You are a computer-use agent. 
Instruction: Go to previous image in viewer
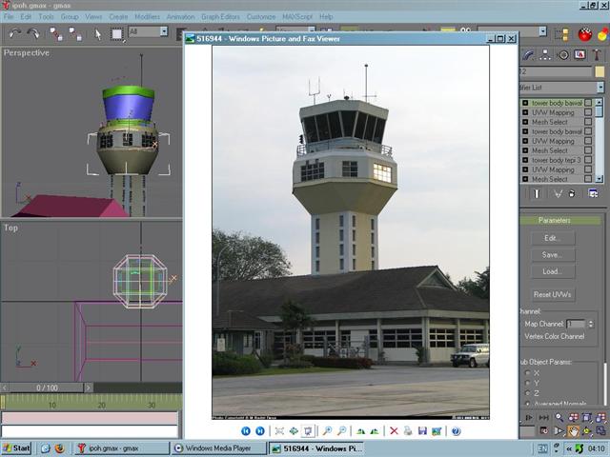click(x=245, y=431)
